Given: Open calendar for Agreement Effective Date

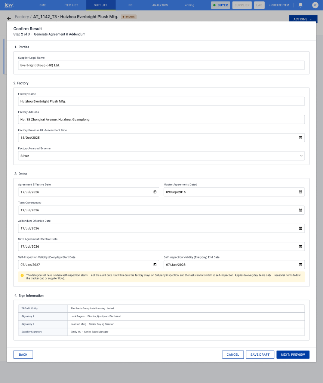Looking at the screenshot, I should point(155,192).
